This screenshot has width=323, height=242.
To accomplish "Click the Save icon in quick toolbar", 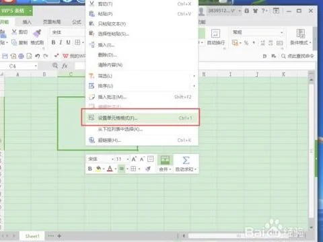I will pyautogui.click(x=5, y=56).
